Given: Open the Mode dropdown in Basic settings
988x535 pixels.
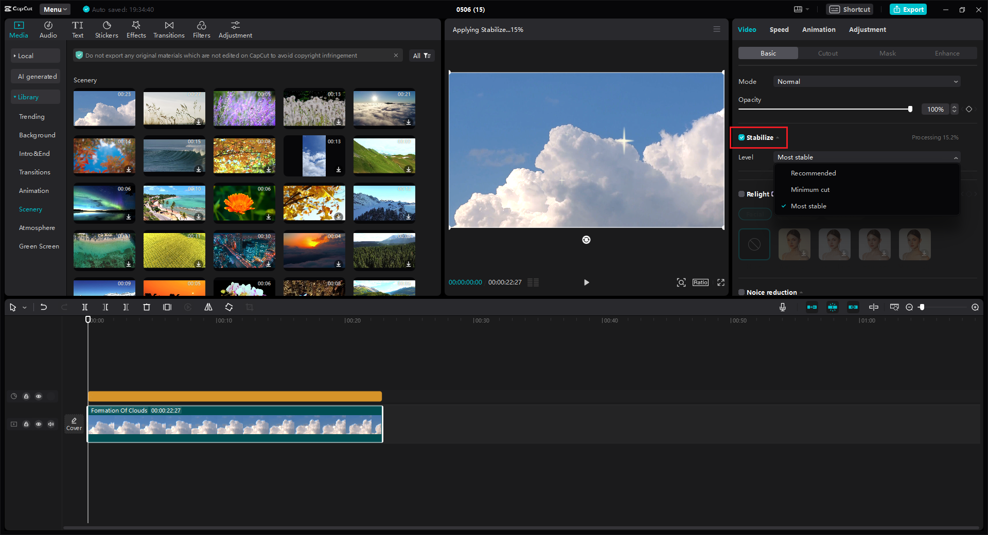Looking at the screenshot, I should (x=867, y=81).
